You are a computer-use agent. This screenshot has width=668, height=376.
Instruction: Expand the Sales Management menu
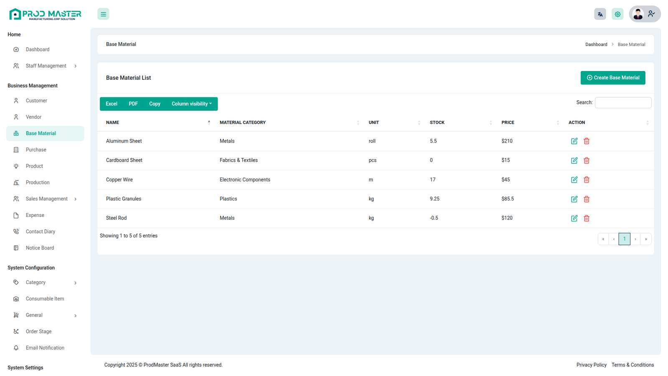click(46, 199)
